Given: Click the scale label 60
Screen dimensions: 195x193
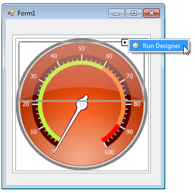Looking at the screenshot, I should coord(109,56).
